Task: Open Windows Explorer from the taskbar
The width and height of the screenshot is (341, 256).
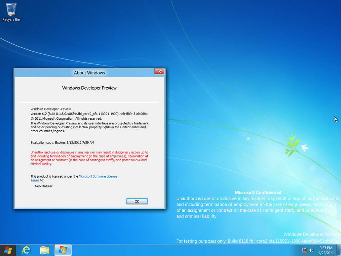Action: 45,250
